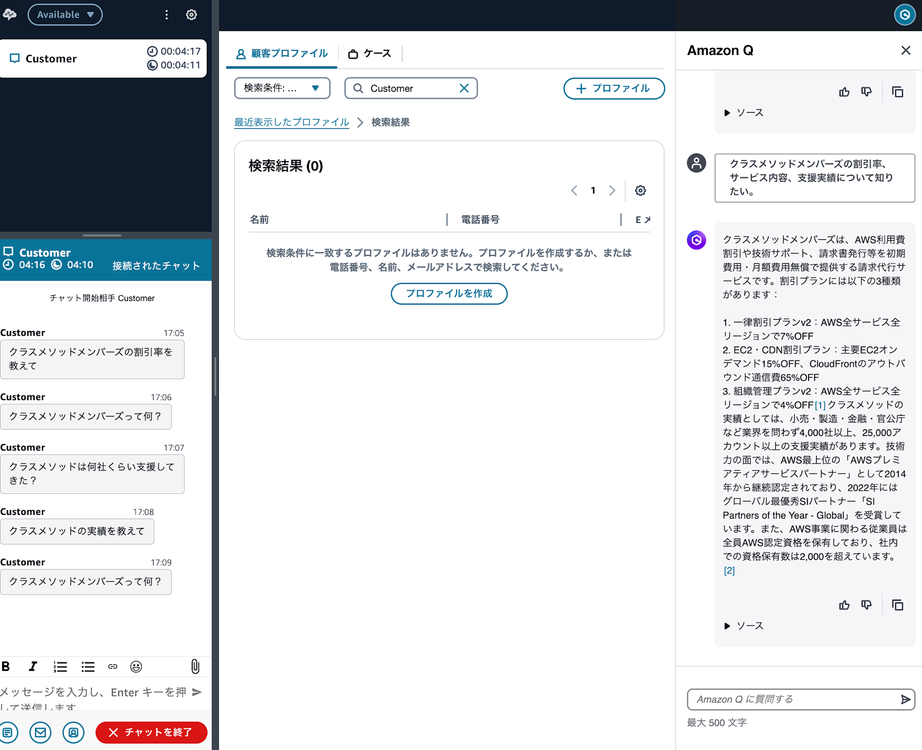Click the user question bubble in Amazon Q
Screen dimensions: 922x750
tap(815, 178)
